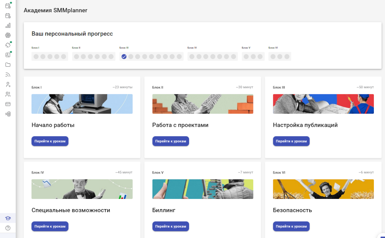The width and height of the screenshot is (385, 238).
Task: Click the Работа с проектами bricks banner image
Action: coord(203,104)
